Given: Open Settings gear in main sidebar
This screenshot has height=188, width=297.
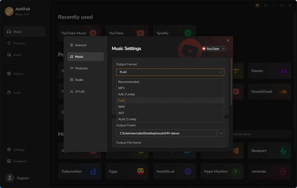Looking at the screenshot, I should (x=9, y=149).
